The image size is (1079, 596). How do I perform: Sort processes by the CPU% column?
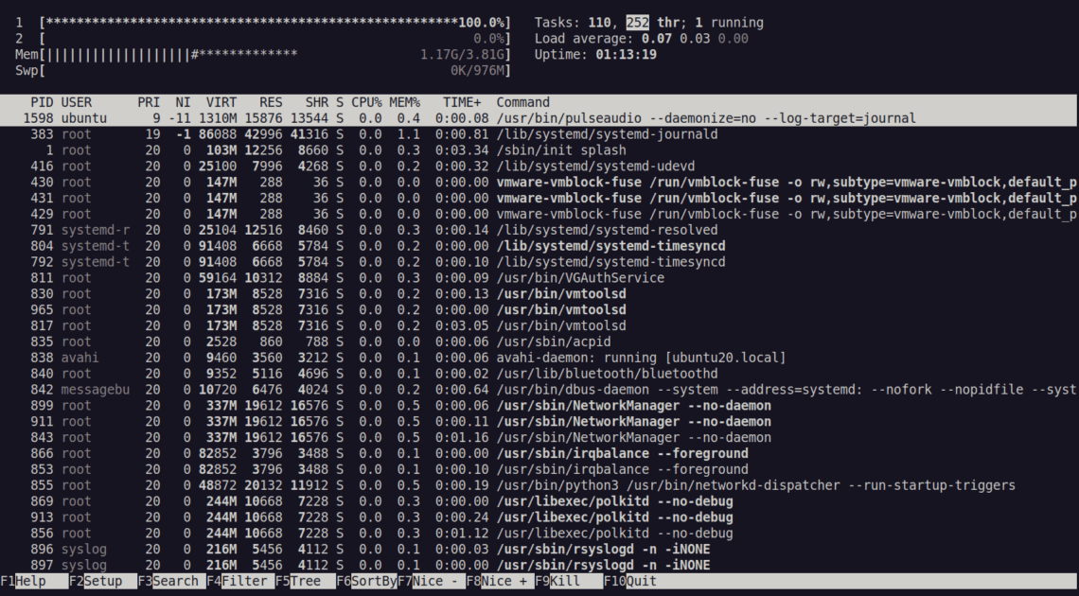pos(367,102)
